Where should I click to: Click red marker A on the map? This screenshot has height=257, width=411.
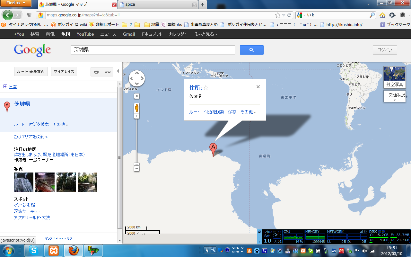[213, 148]
